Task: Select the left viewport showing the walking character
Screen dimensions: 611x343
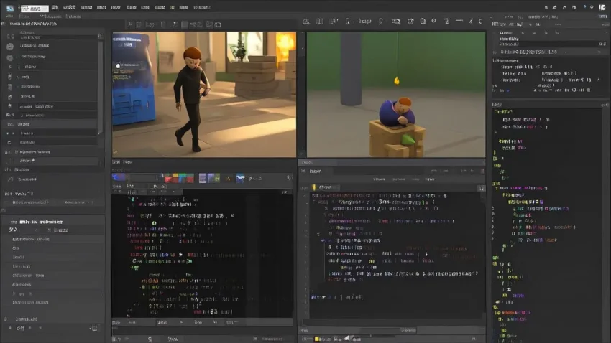Action: (x=204, y=95)
